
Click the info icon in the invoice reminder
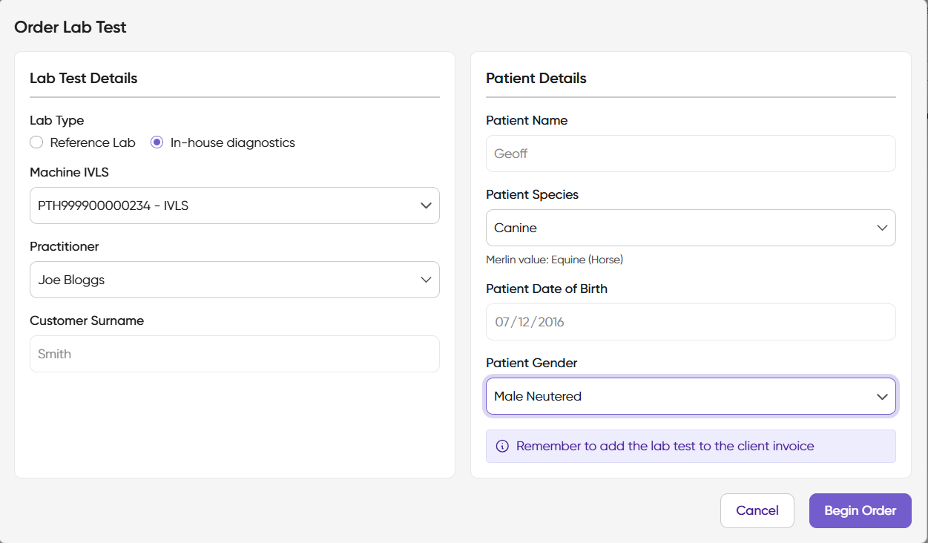[x=502, y=447]
